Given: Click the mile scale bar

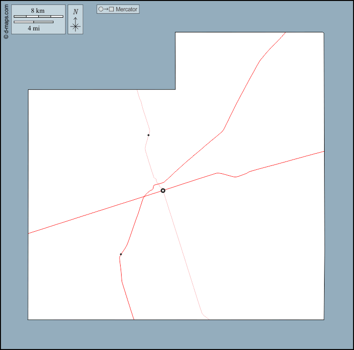Looking at the screenshot, I should click(33, 22).
